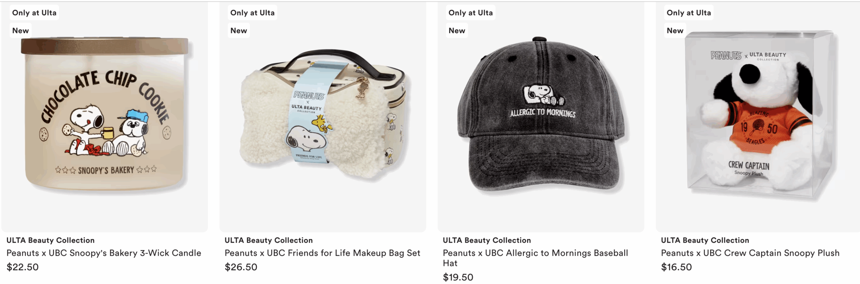Click the Only at Ulta badge on makeup bag

pyautogui.click(x=252, y=13)
